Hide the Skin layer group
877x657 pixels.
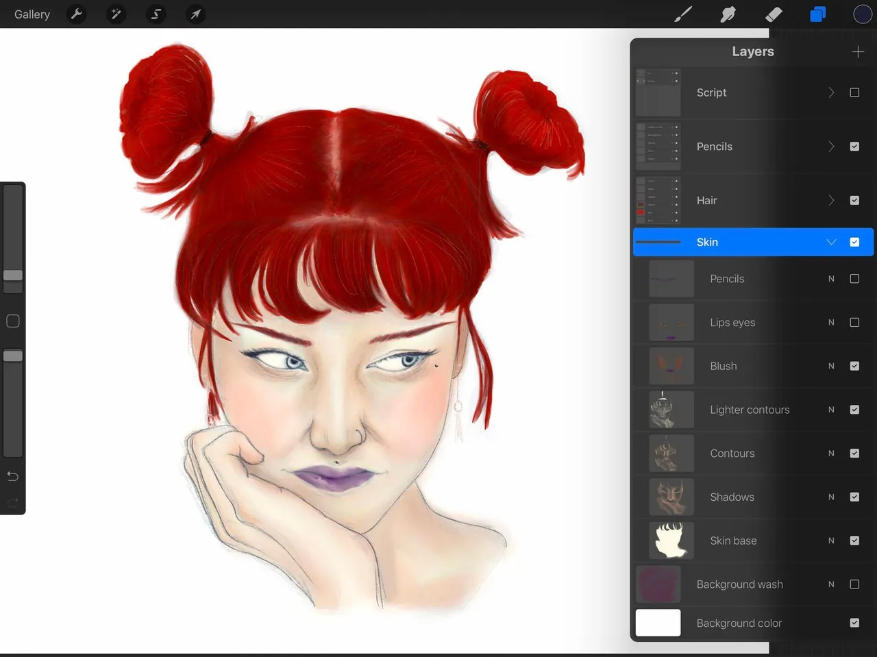(854, 242)
